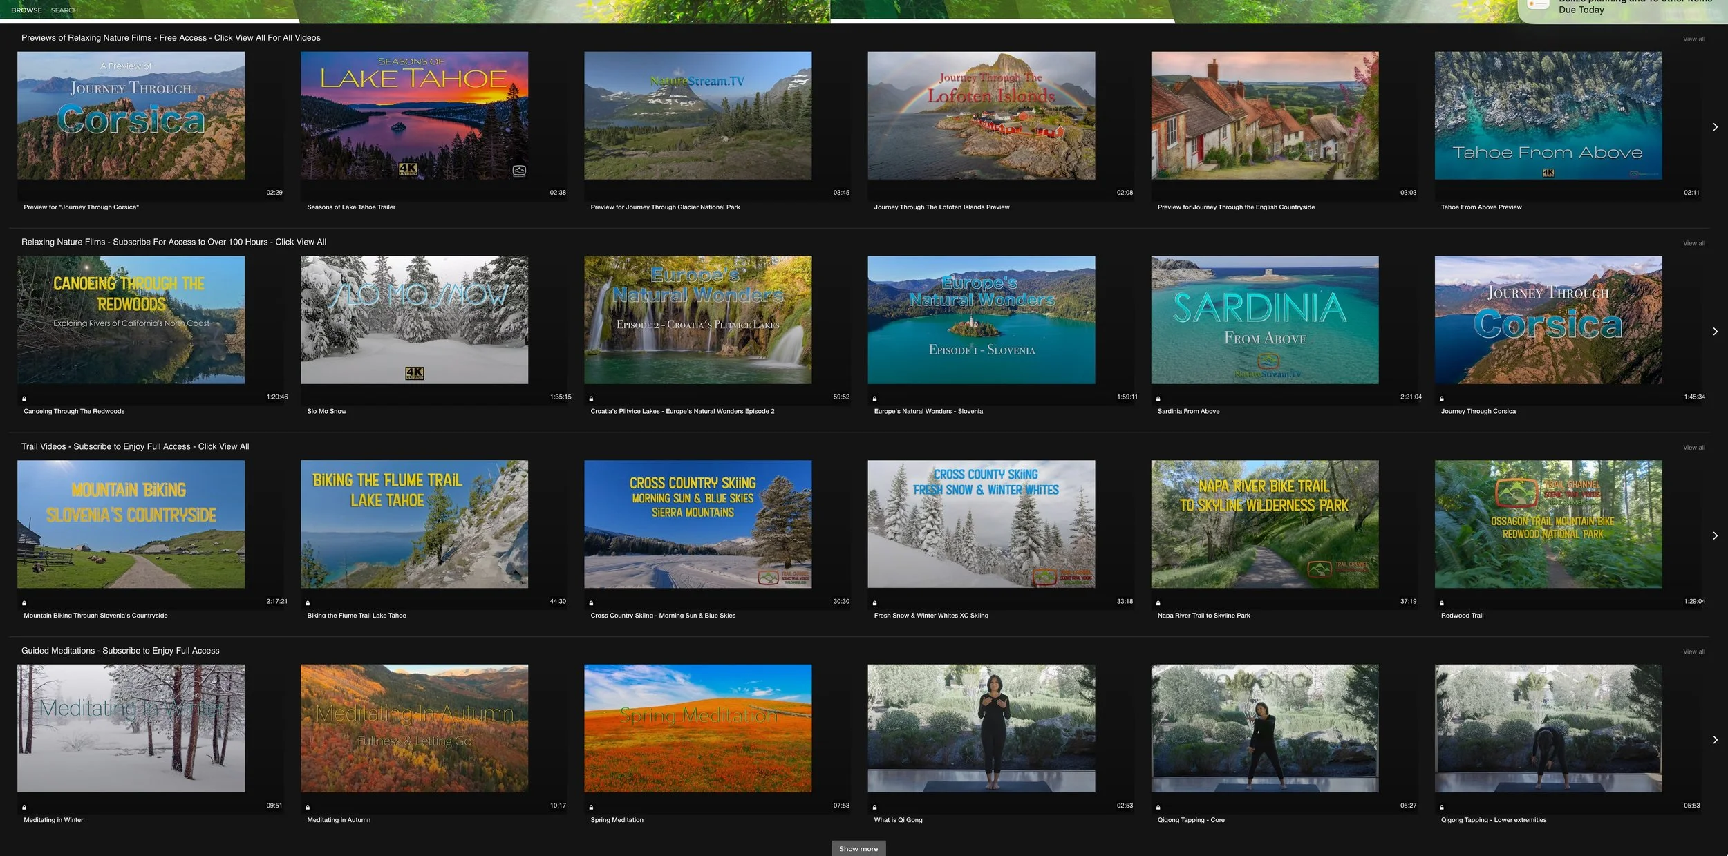Open Seasons of Lake Tahoe Trailer thumbnail

point(414,115)
